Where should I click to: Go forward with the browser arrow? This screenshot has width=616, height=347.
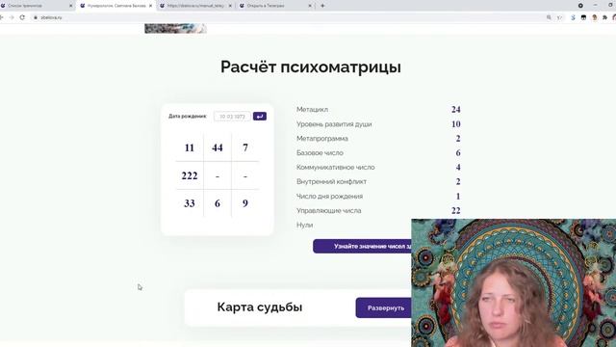coord(12,17)
